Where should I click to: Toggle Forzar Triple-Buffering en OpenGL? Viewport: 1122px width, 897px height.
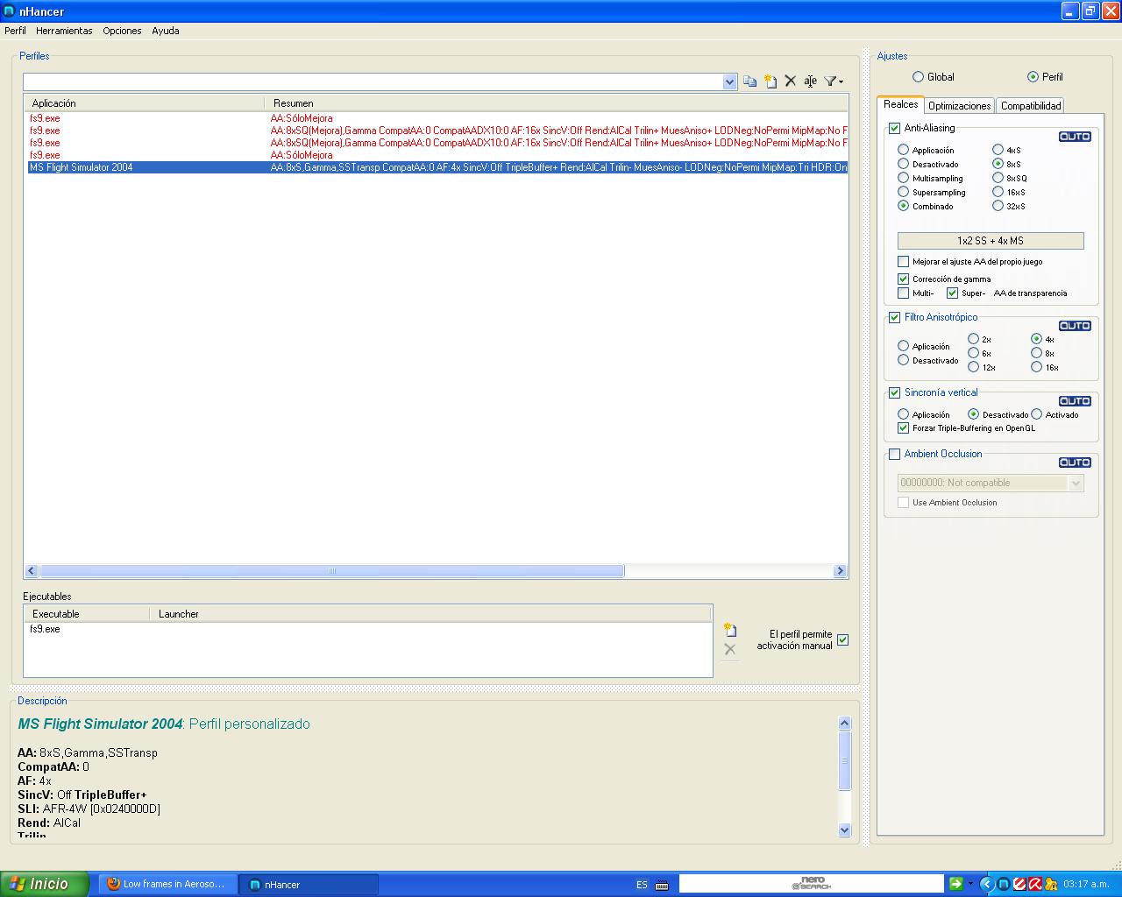click(x=903, y=427)
